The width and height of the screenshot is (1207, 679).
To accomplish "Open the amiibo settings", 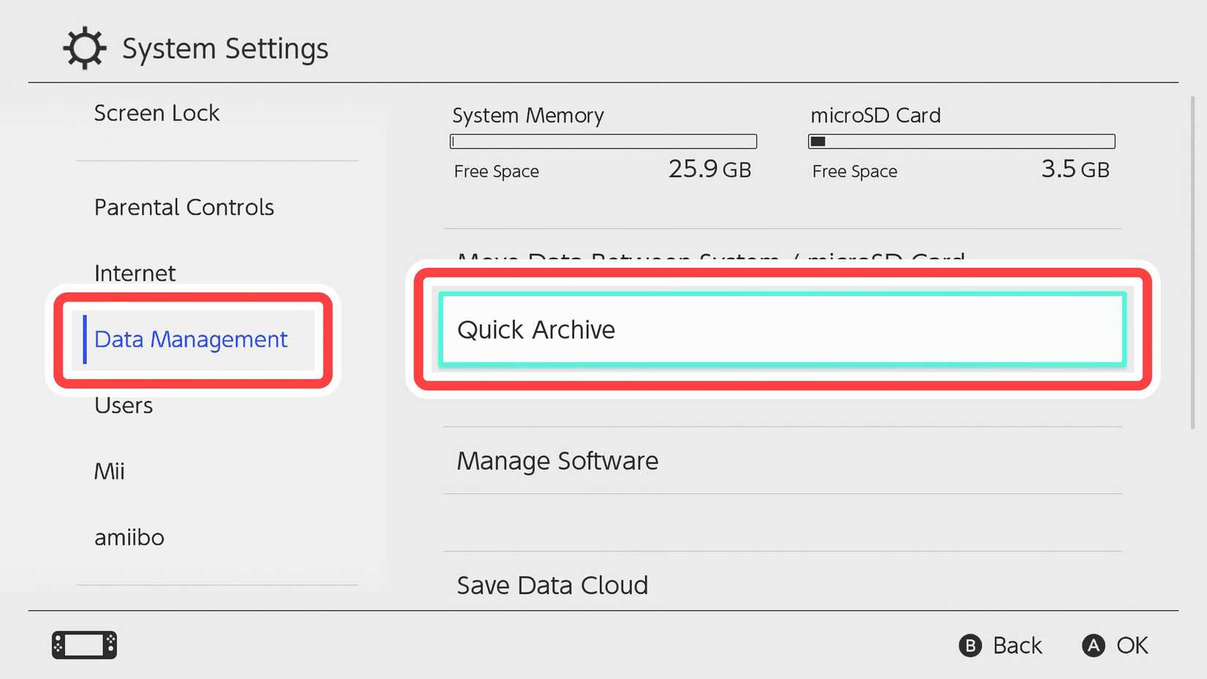I will 129,537.
